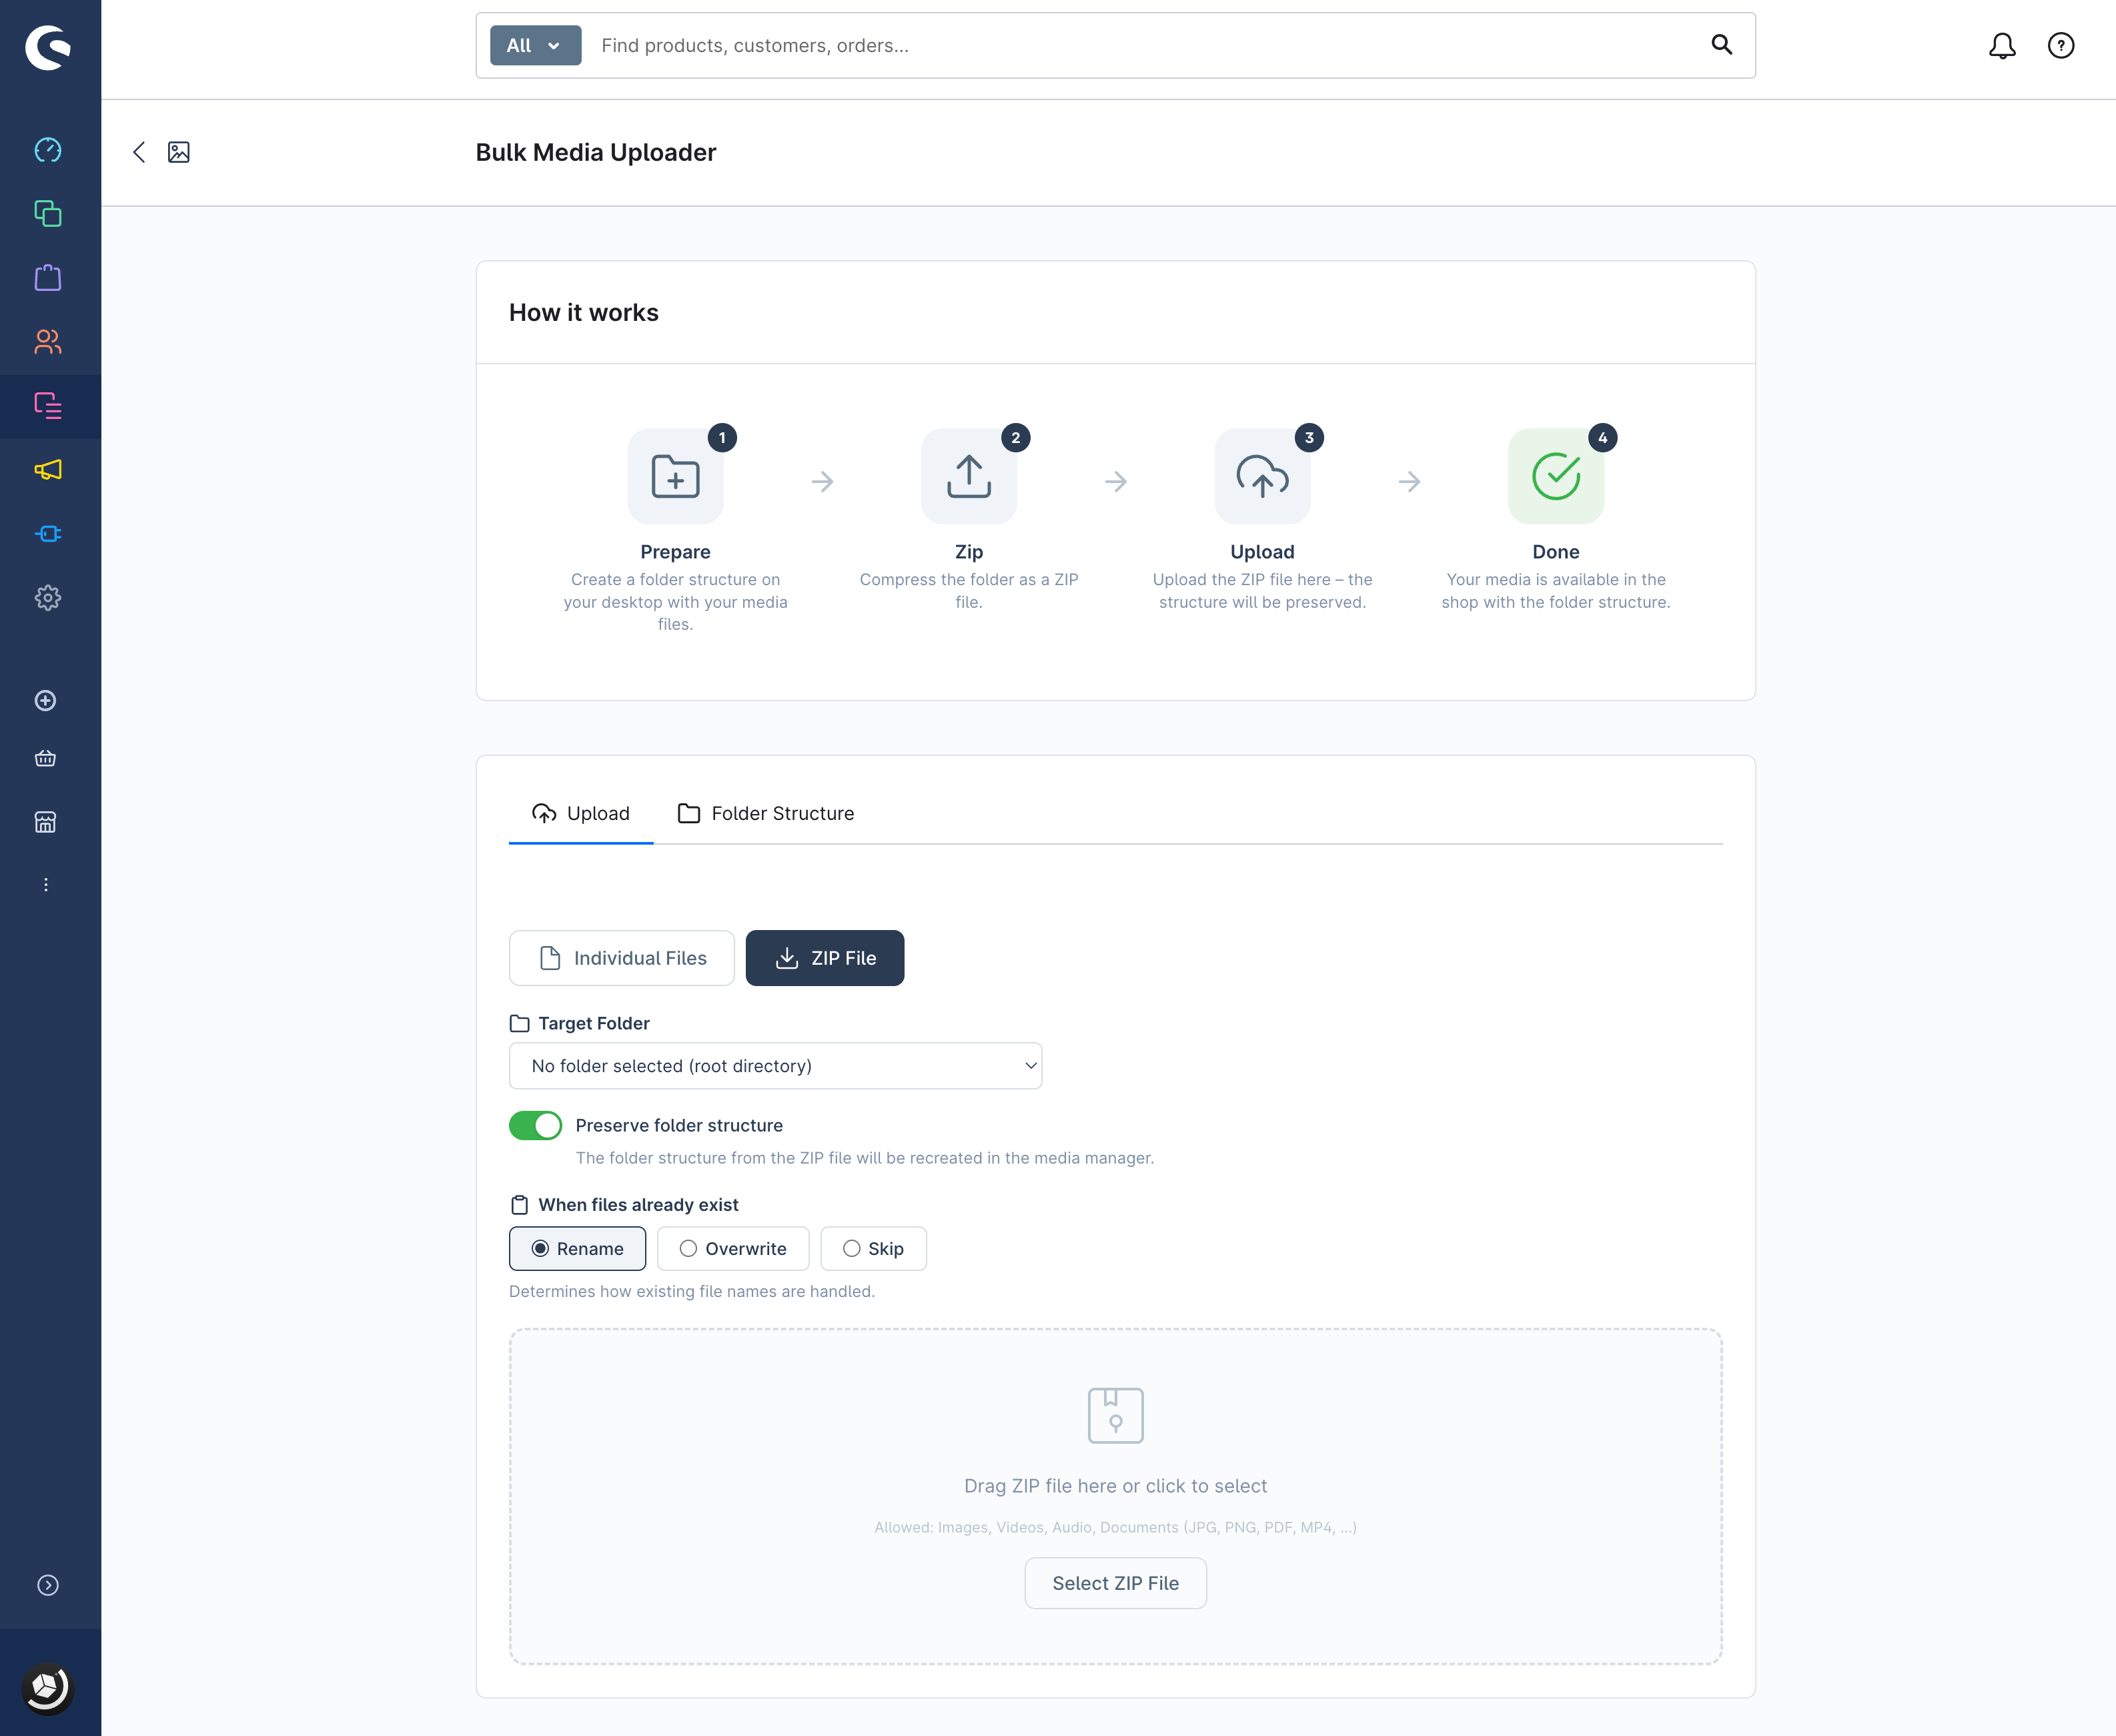Screen dimensions: 2116x1736
Task: Go back using the left arrow
Action: pyautogui.click(x=139, y=152)
